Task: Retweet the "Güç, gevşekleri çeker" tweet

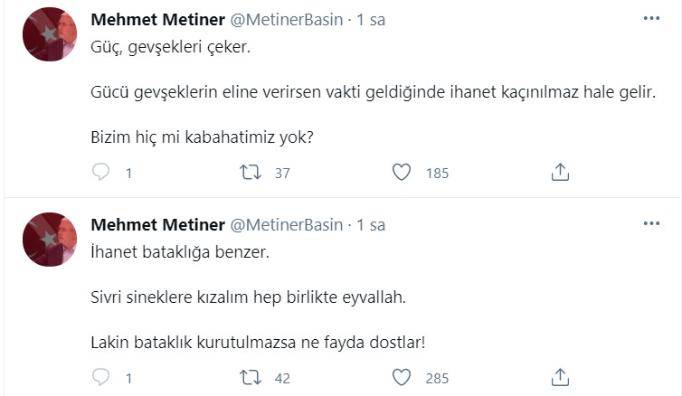Action: click(x=247, y=172)
